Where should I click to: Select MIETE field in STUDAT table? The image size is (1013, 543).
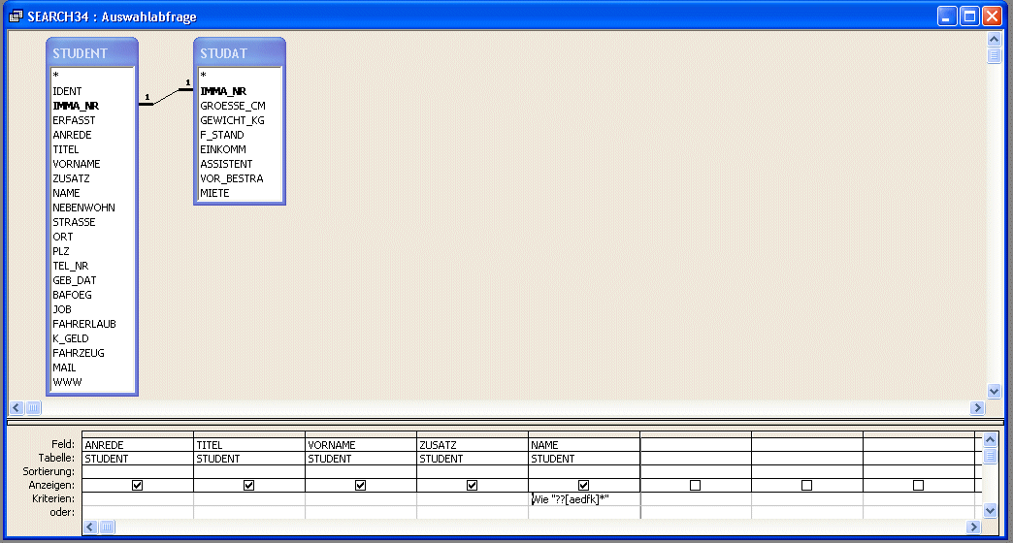(214, 193)
